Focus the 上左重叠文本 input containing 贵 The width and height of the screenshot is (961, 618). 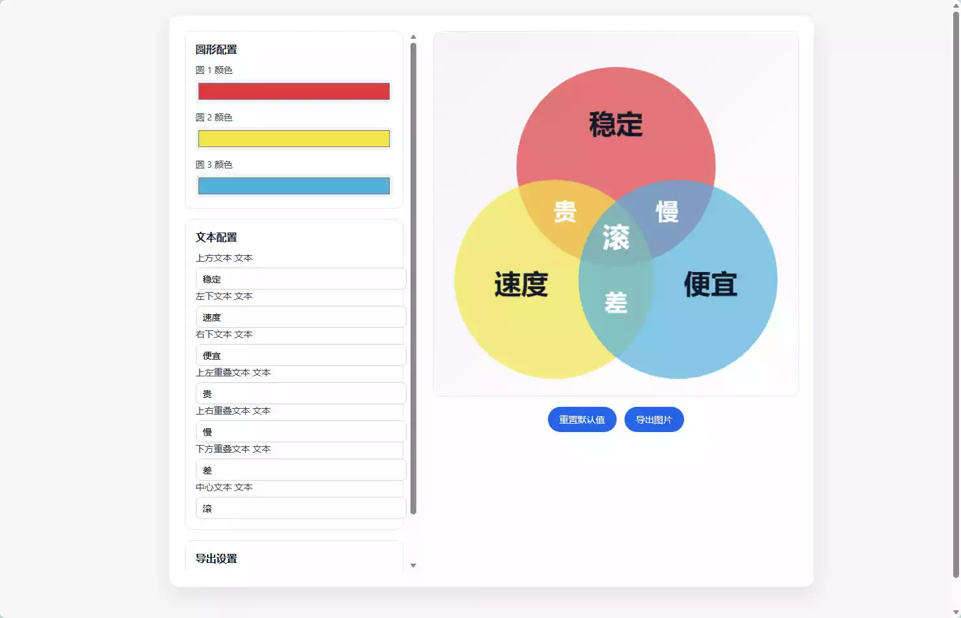(301, 393)
